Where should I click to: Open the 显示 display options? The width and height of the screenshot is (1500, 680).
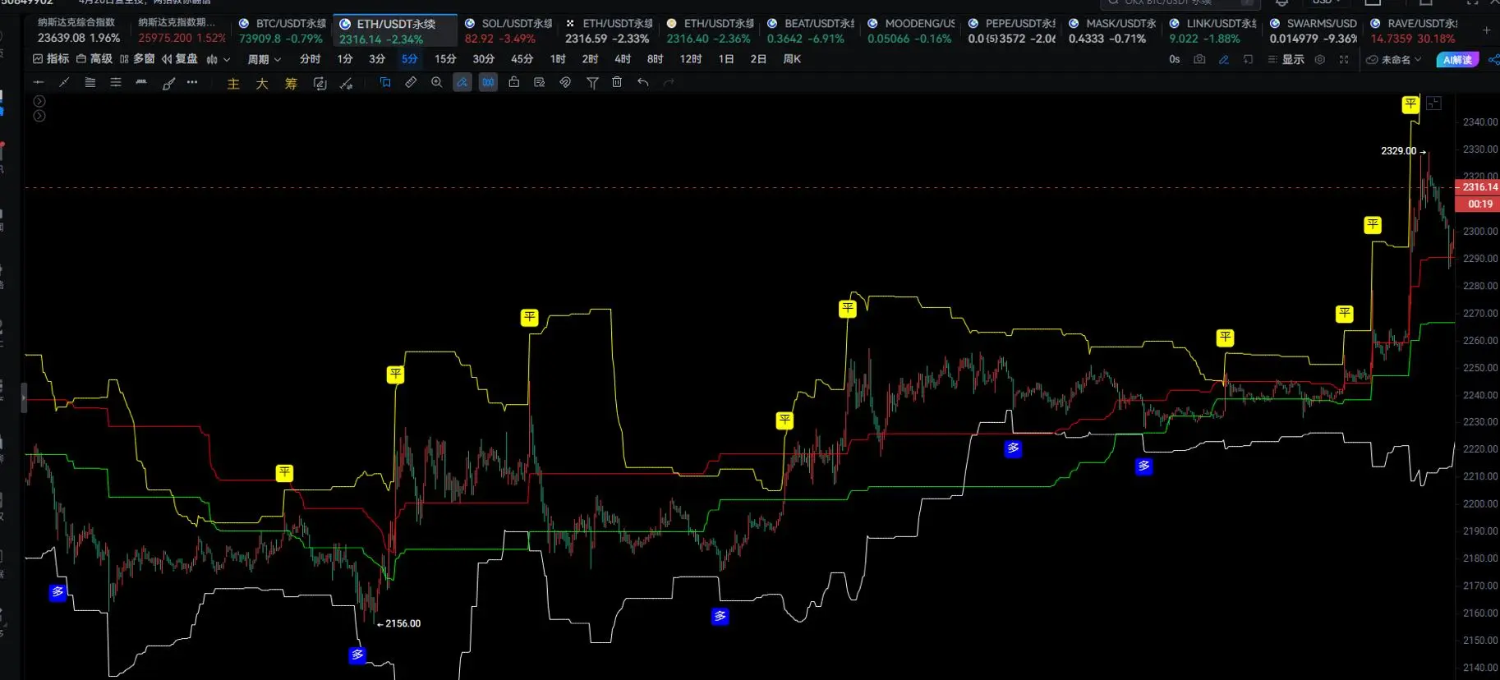(x=1286, y=59)
